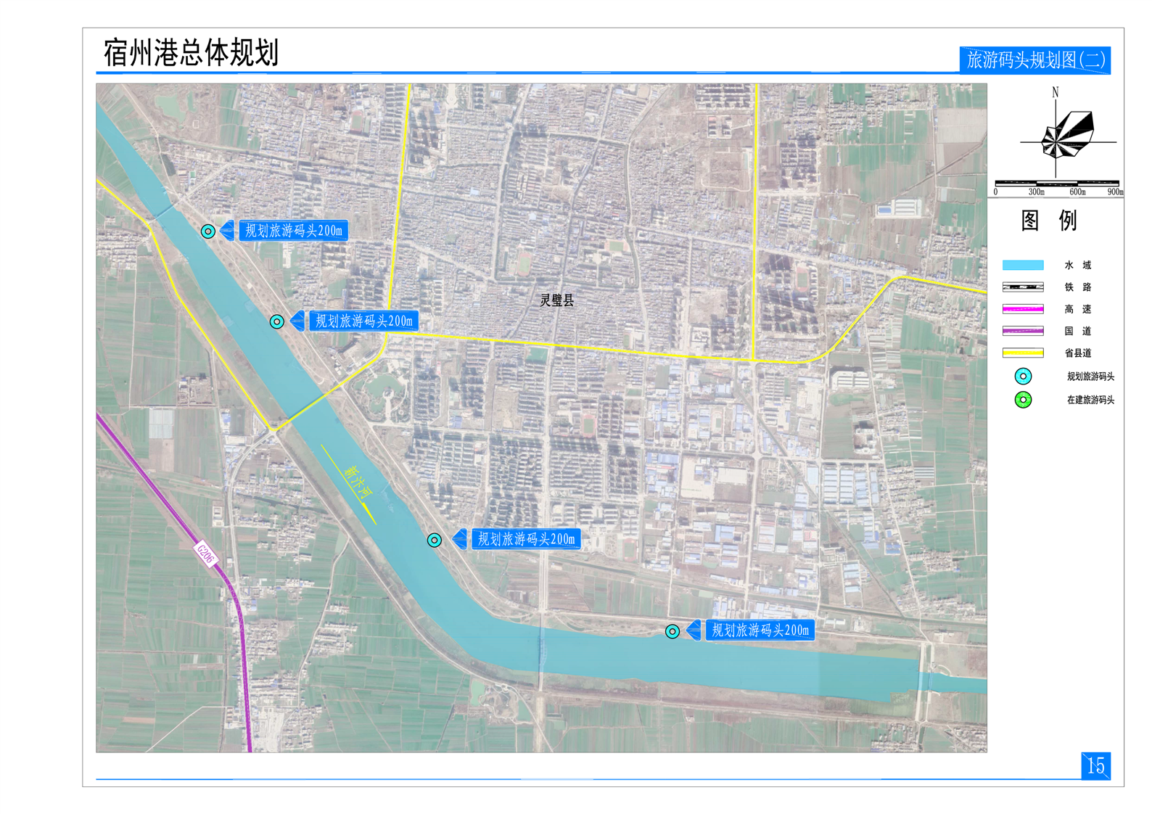The height and width of the screenshot is (814, 1152).
Task: Click the green 在建旅游码头 legend icon
Action: 1023,400
